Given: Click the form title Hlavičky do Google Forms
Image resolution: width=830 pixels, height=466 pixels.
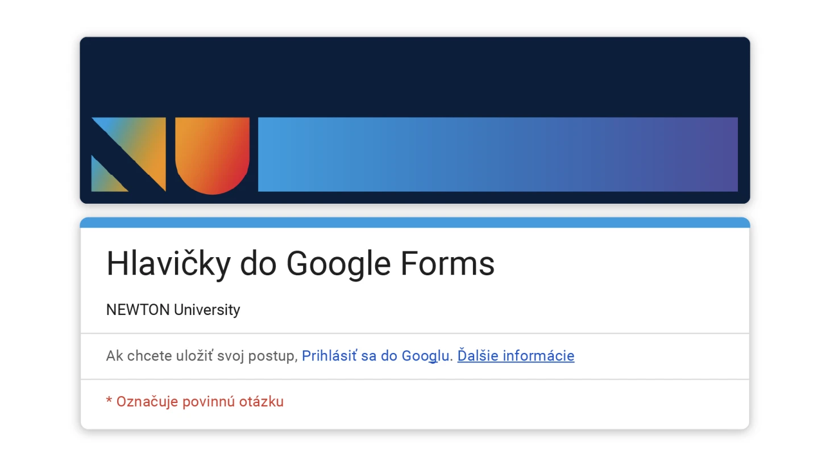Looking at the screenshot, I should 300,264.
